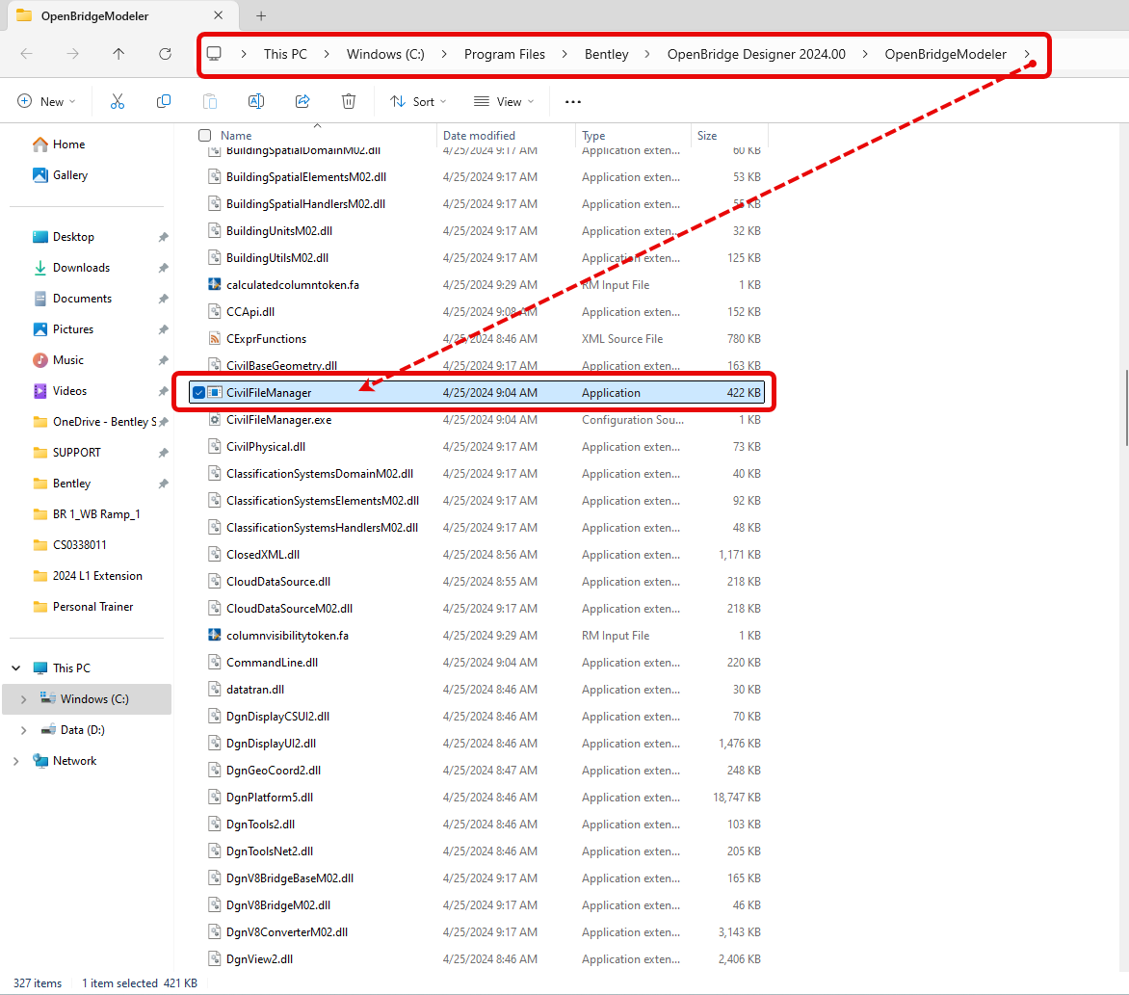The height and width of the screenshot is (995, 1129).
Task: Toggle the select-all checkbox in header
Action: pos(204,136)
